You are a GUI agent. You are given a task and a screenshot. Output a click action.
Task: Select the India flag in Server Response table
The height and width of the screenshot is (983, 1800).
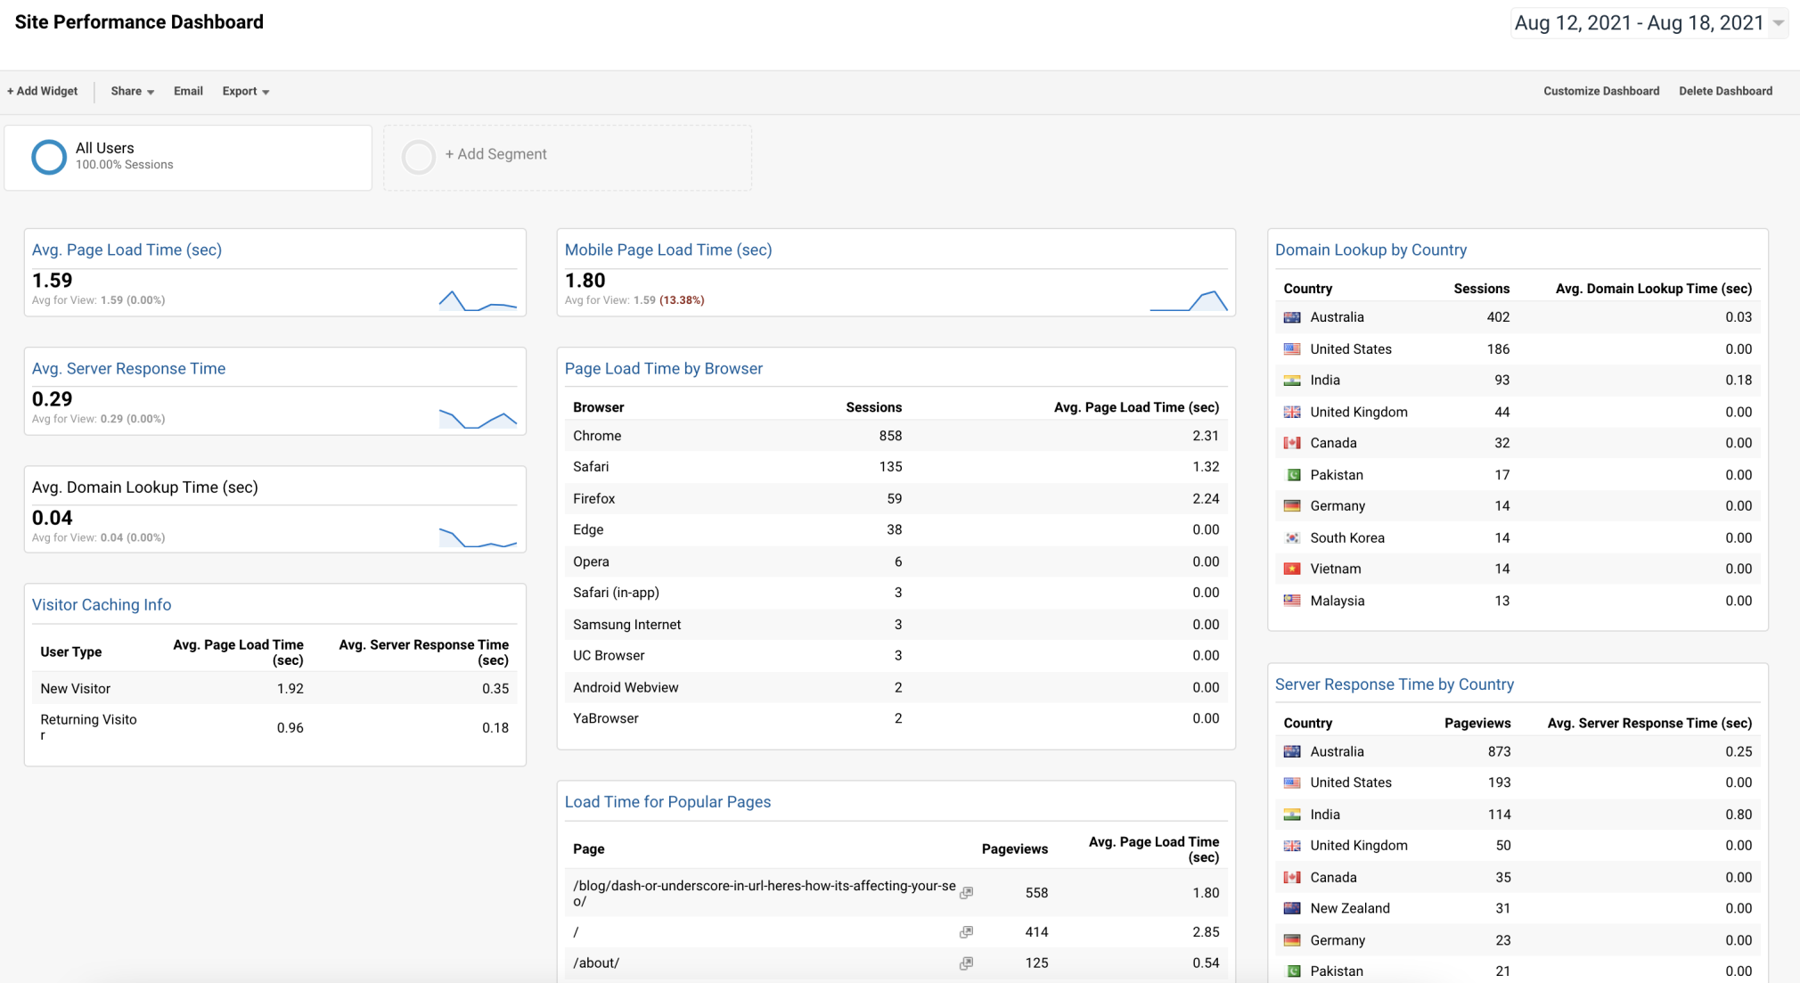[x=1293, y=814]
